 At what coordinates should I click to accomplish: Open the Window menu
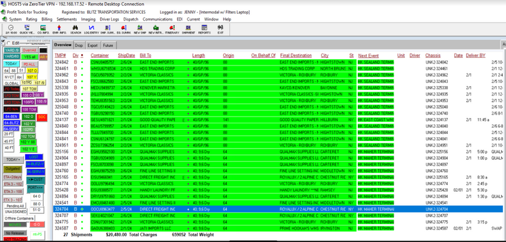pyautogui.click(x=211, y=19)
